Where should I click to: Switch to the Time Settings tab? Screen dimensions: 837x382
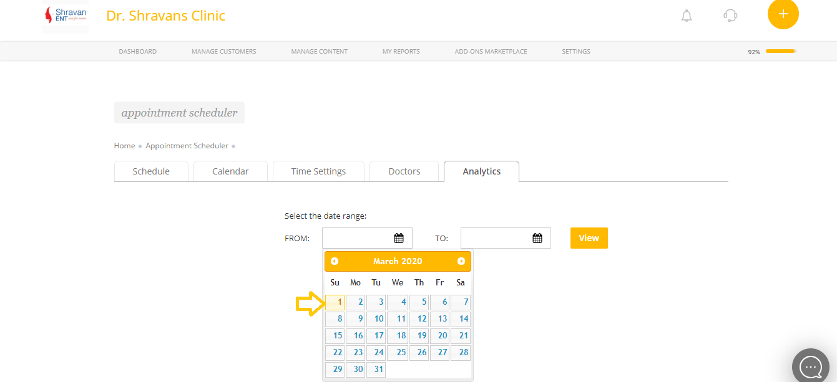318,171
